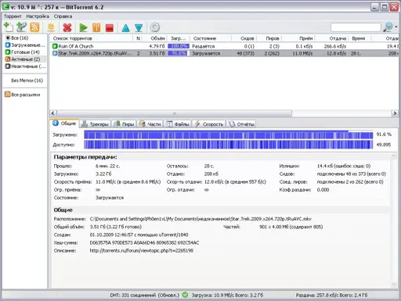The height and width of the screenshot is (301, 401).
Task: Click Загрузка: 10.9 Мб/с status entry
Action: [227, 296]
